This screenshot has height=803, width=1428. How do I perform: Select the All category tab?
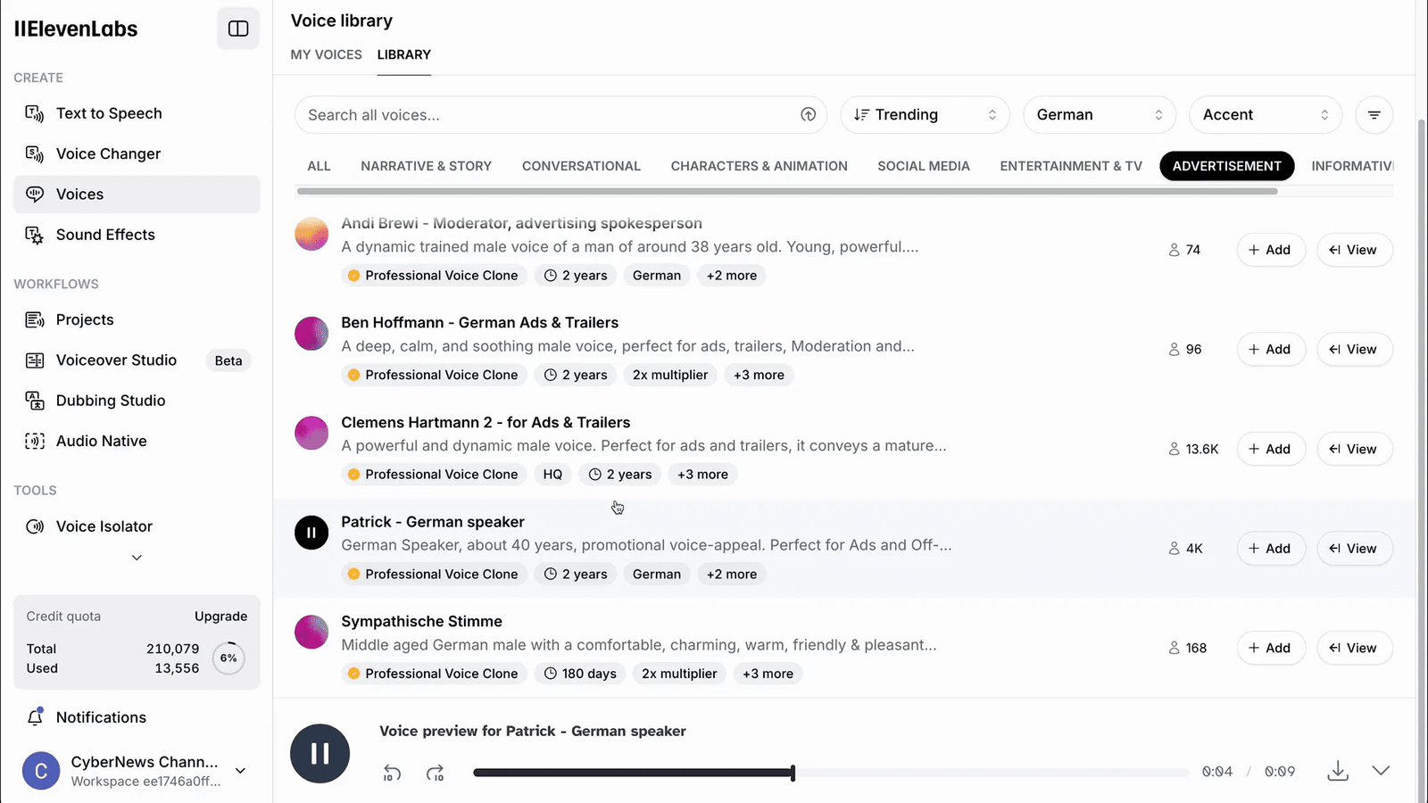coord(319,166)
